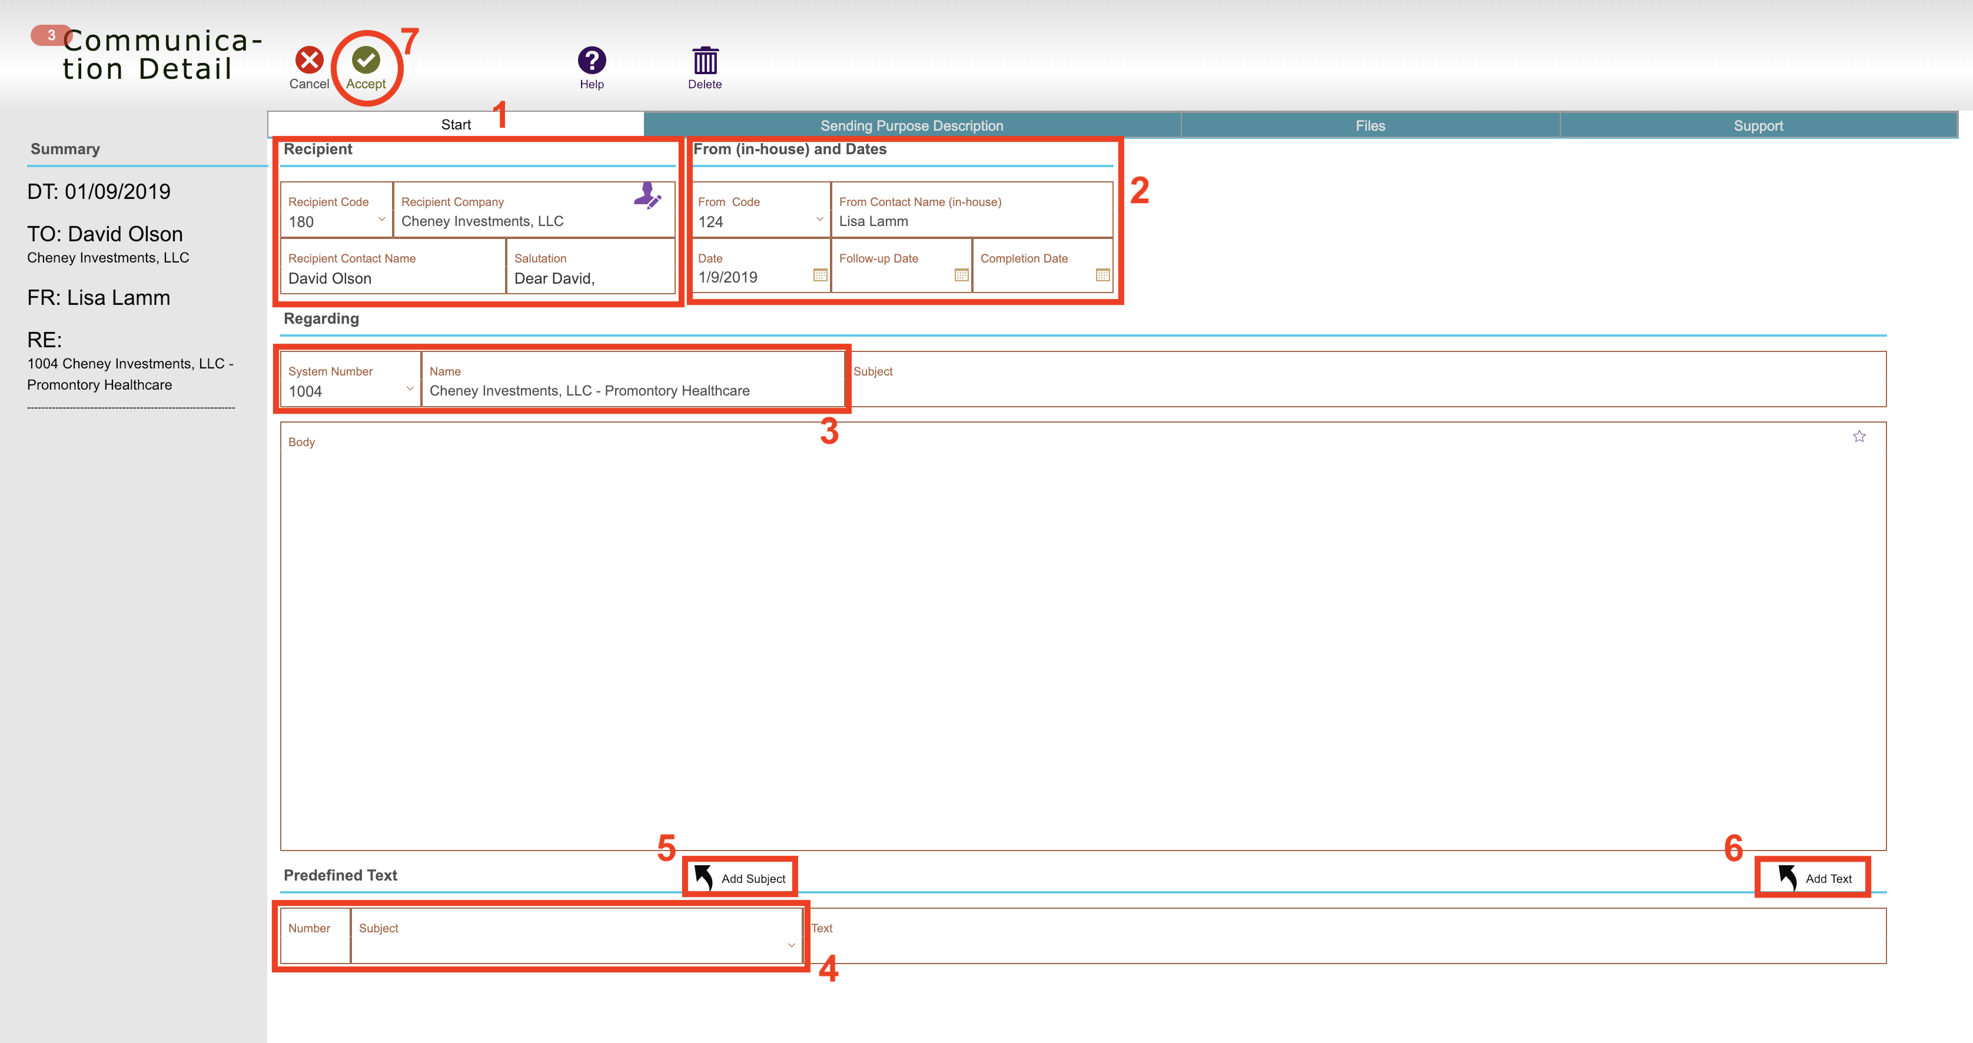
Task: Open the Support tab
Action: [x=1758, y=125]
